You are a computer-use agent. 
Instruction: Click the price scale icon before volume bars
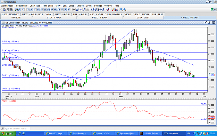coord(84,10)
